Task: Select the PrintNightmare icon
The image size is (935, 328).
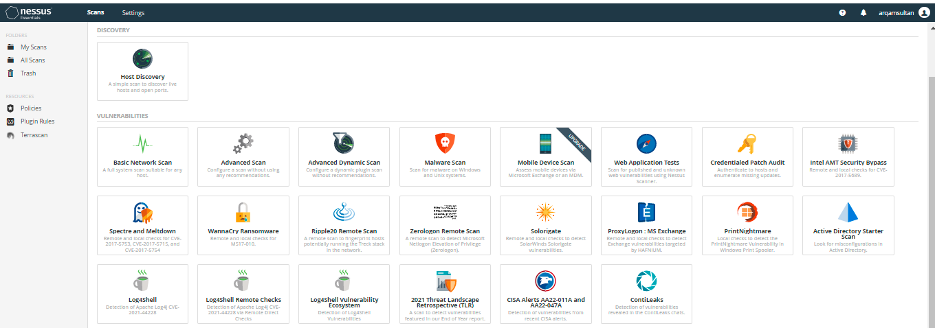Action: [747, 212]
